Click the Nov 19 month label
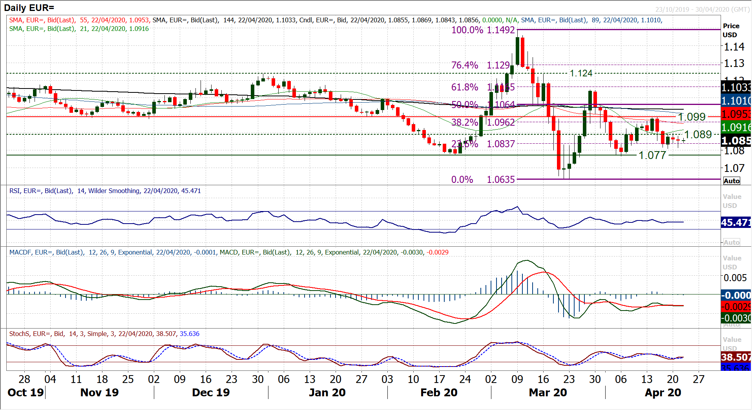The image size is (752, 410). tap(99, 392)
